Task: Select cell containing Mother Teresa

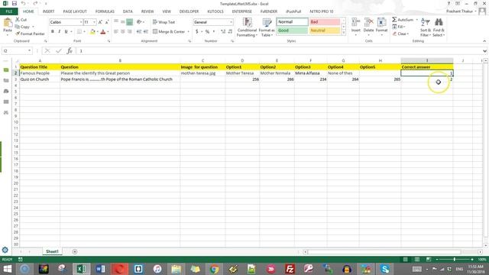Action: (x=242, y=73)
